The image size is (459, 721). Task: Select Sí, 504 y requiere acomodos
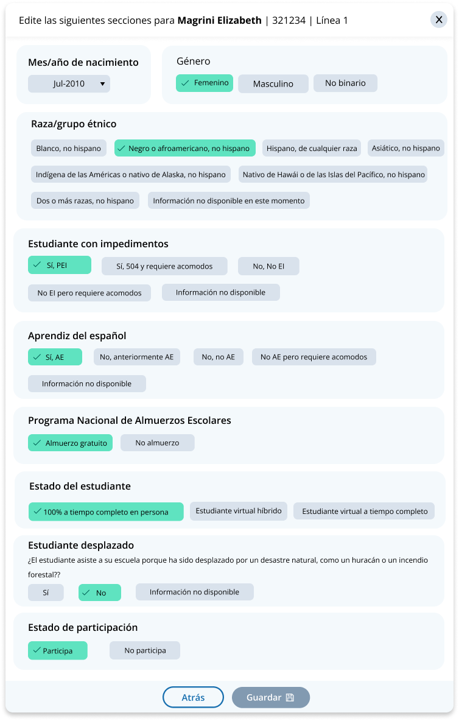coord(164,266)
